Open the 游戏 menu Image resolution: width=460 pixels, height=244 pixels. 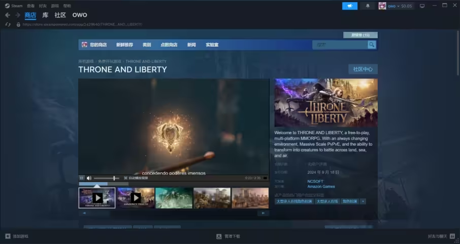55,6
